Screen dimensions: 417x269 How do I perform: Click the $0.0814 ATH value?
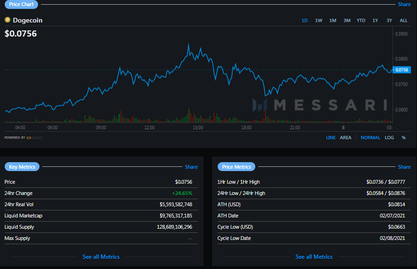[x=396, y=204]
